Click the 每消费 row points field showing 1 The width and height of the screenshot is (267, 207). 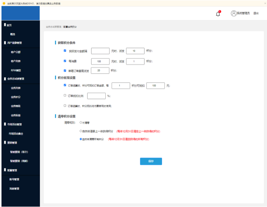135,61
